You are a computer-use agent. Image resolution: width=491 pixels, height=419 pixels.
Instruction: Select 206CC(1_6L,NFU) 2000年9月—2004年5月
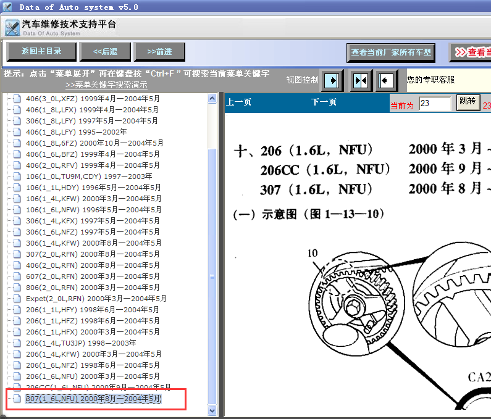[98, 387]
